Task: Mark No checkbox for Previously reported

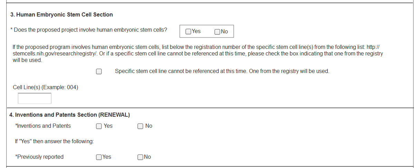Action: coord(141,157)
